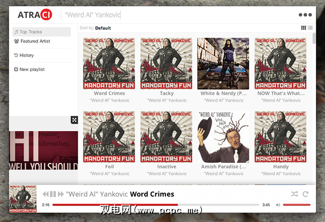Skip to previous track
Image resolution: width=325 pixels, height=222 pixels.
click(45, 194)
